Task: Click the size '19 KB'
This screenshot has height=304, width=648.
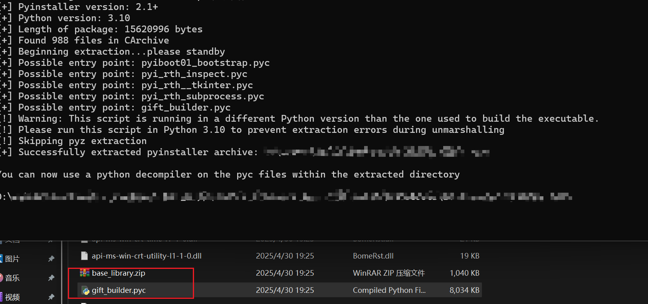Action: point(470,256)
